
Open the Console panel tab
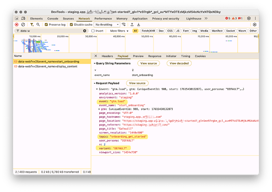53,19
